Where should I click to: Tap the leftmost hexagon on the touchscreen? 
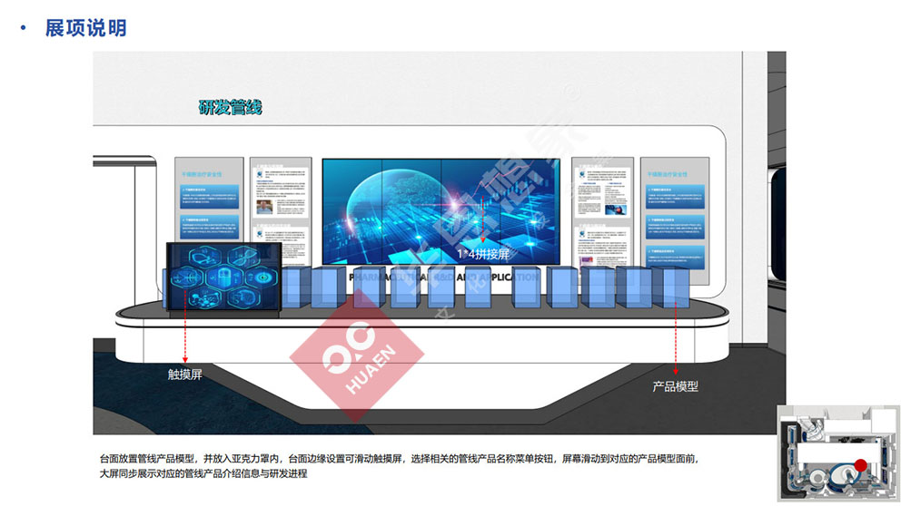coord(187,277)
